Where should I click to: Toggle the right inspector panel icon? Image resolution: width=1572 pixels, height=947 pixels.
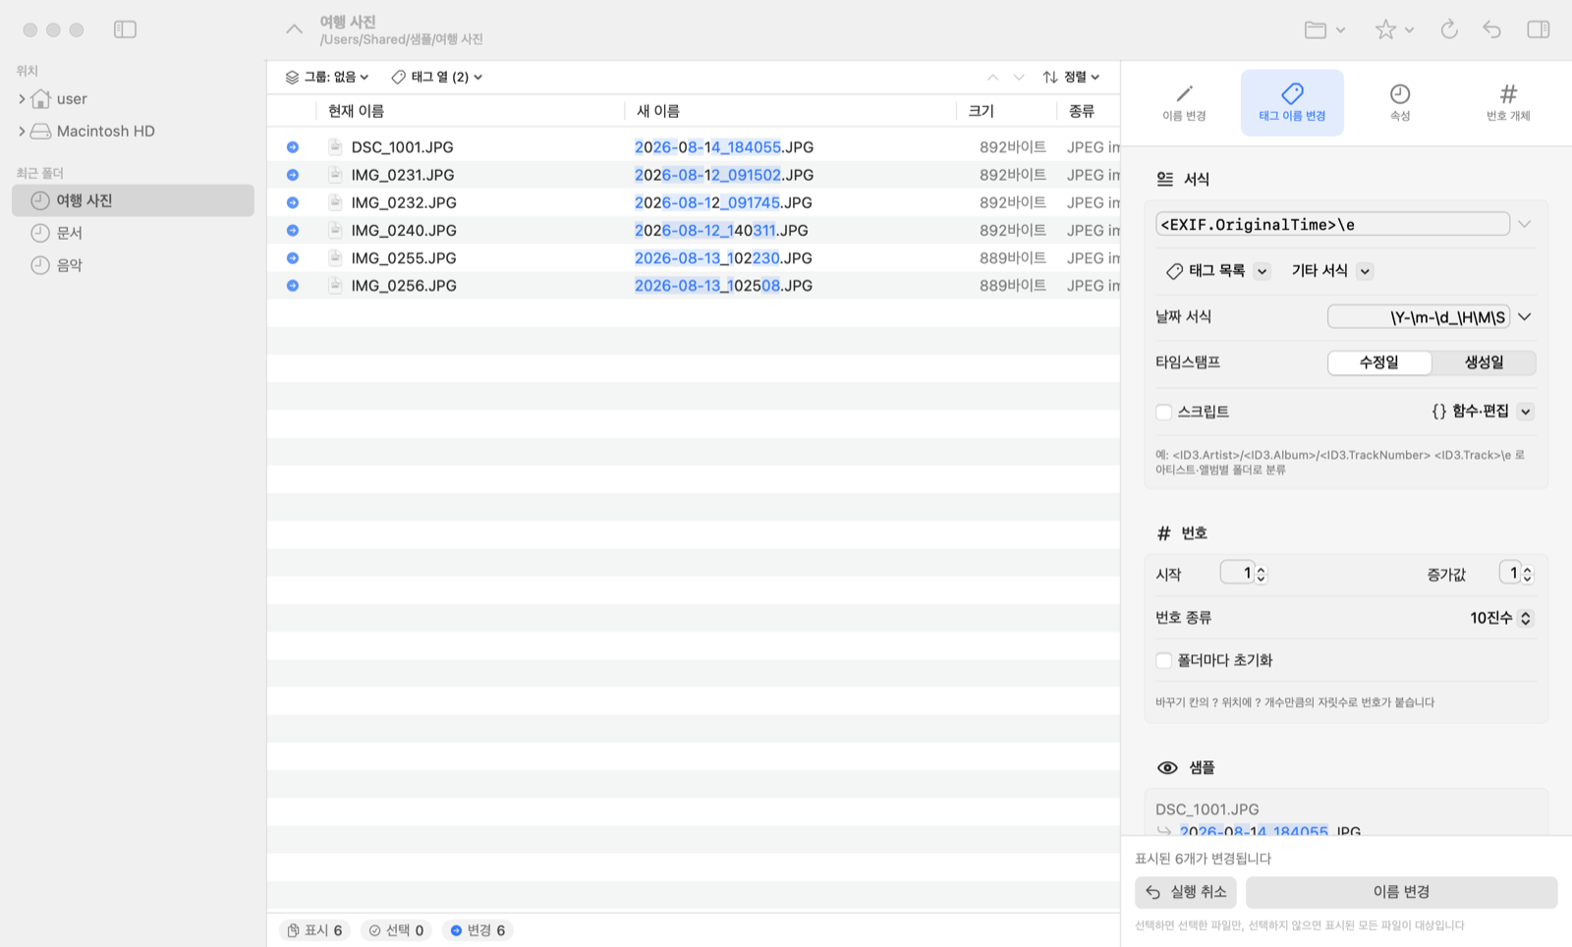coord(1539,29)
